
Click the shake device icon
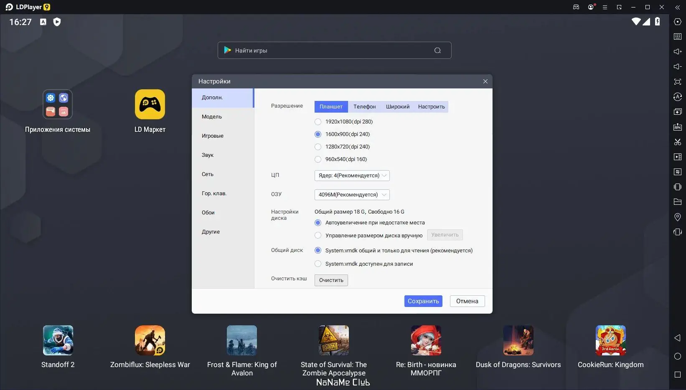point(678,187)
